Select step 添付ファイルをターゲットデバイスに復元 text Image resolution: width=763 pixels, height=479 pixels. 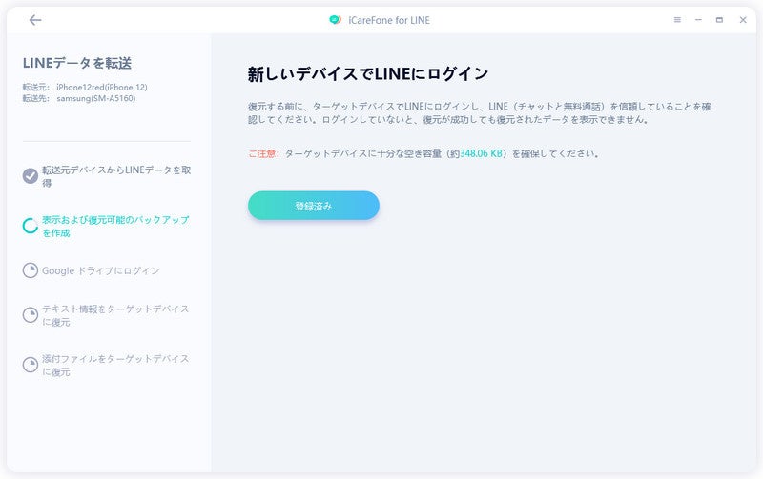115,365
